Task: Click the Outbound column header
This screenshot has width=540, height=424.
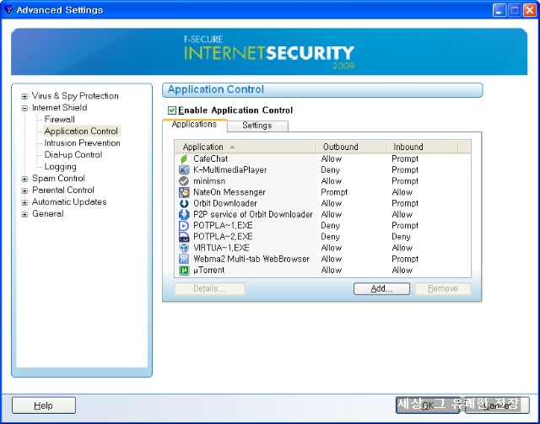Action: 351,147
